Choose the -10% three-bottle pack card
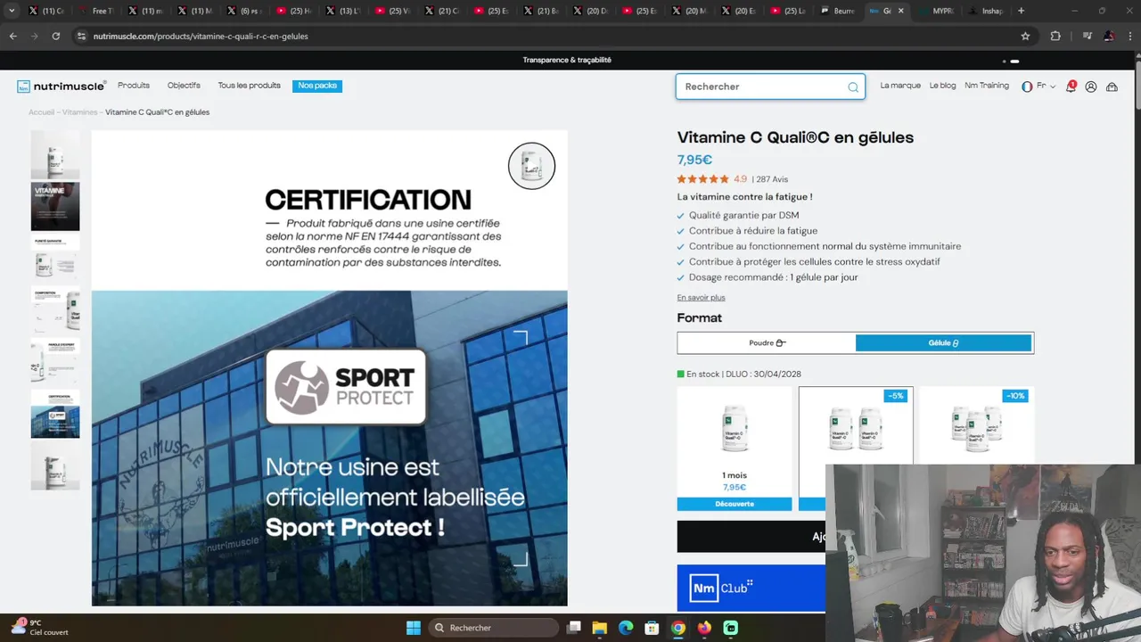1141x642 pixels. coord(977,426)
